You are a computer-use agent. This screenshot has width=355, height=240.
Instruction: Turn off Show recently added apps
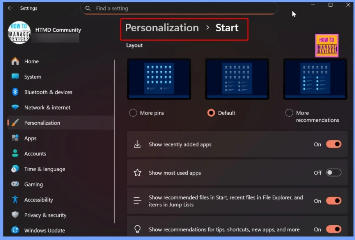pyautogui.click(x=334, y=144)
